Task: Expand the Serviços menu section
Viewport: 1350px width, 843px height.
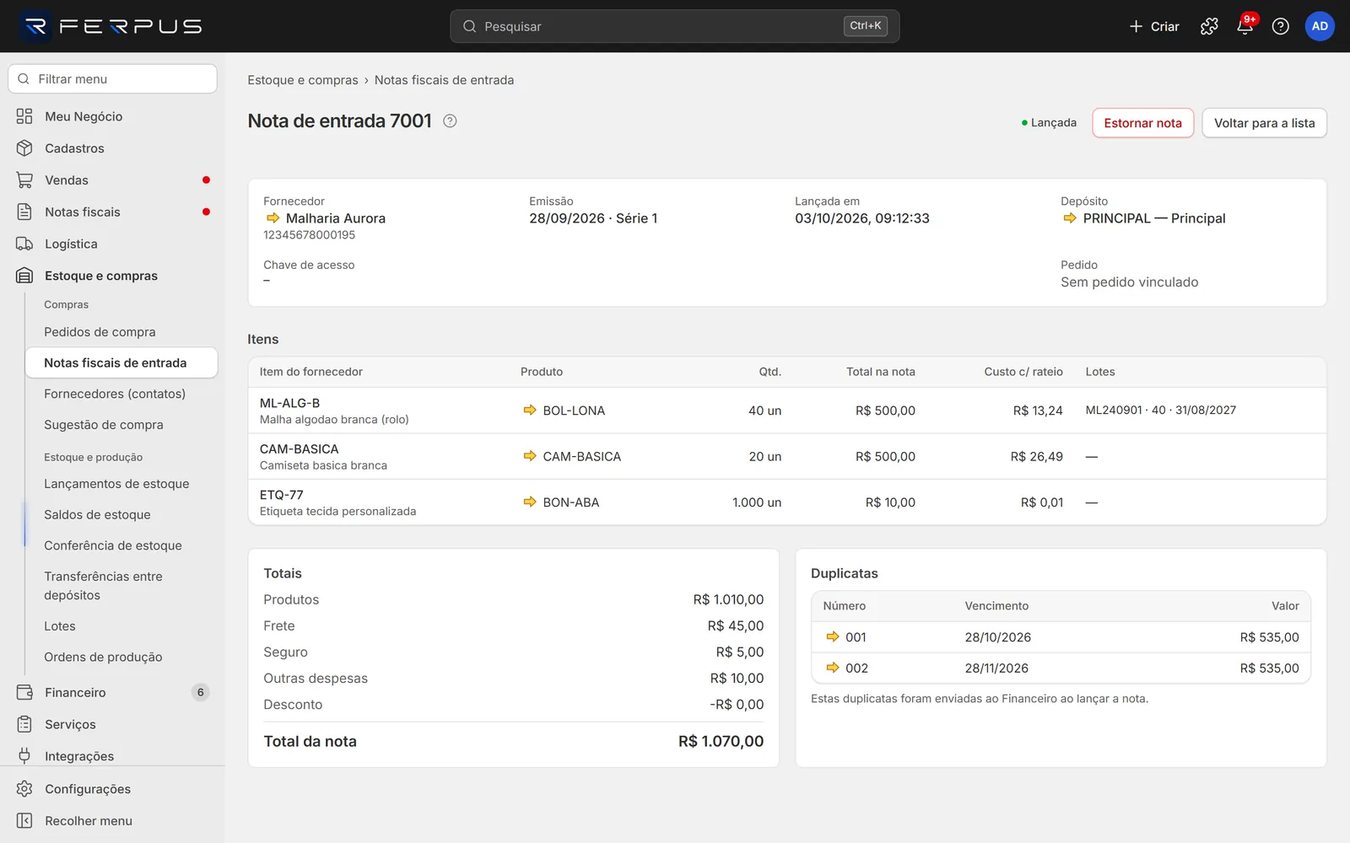Action: click(x=113, y=724)
